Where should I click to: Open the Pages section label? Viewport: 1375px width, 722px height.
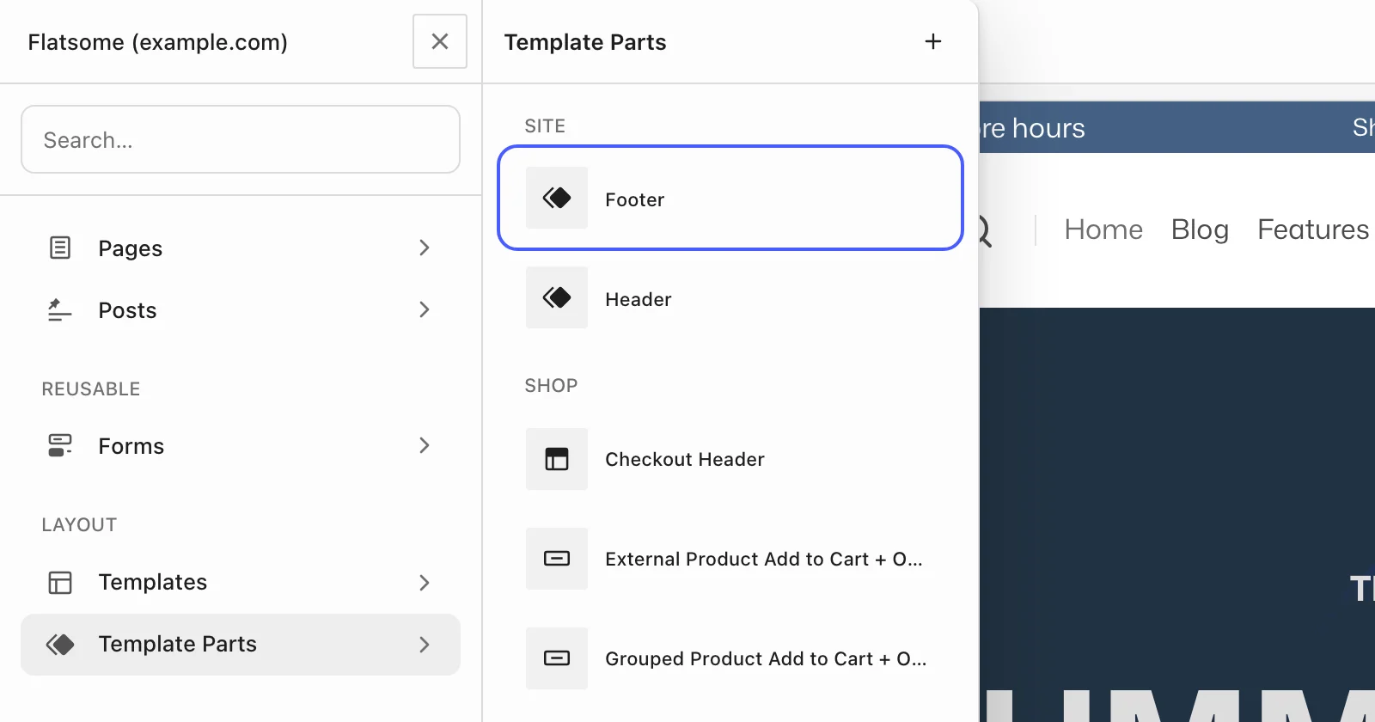pyautogui.click(x=130, y=248)
